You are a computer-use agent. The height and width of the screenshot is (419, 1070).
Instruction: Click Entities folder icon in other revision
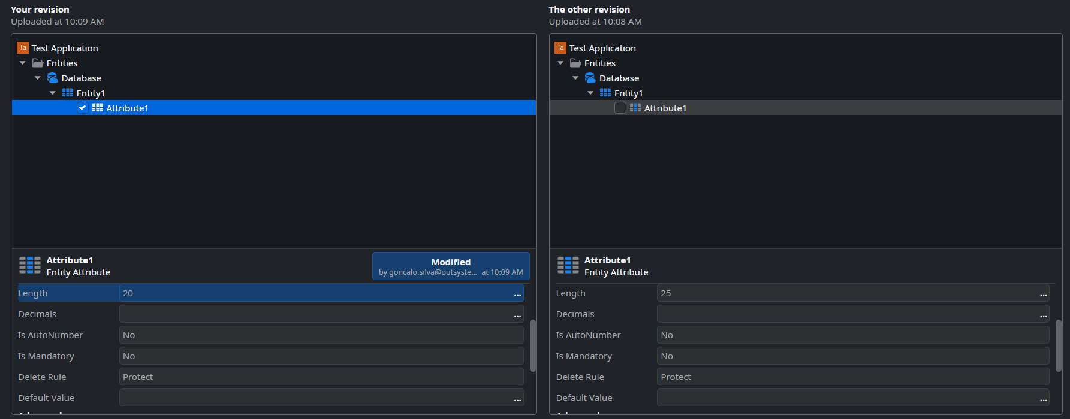tap(575, 63)
